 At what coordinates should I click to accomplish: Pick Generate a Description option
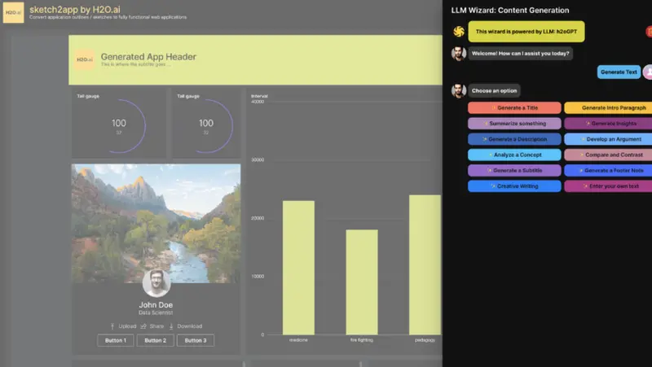[x=514, y=139]
